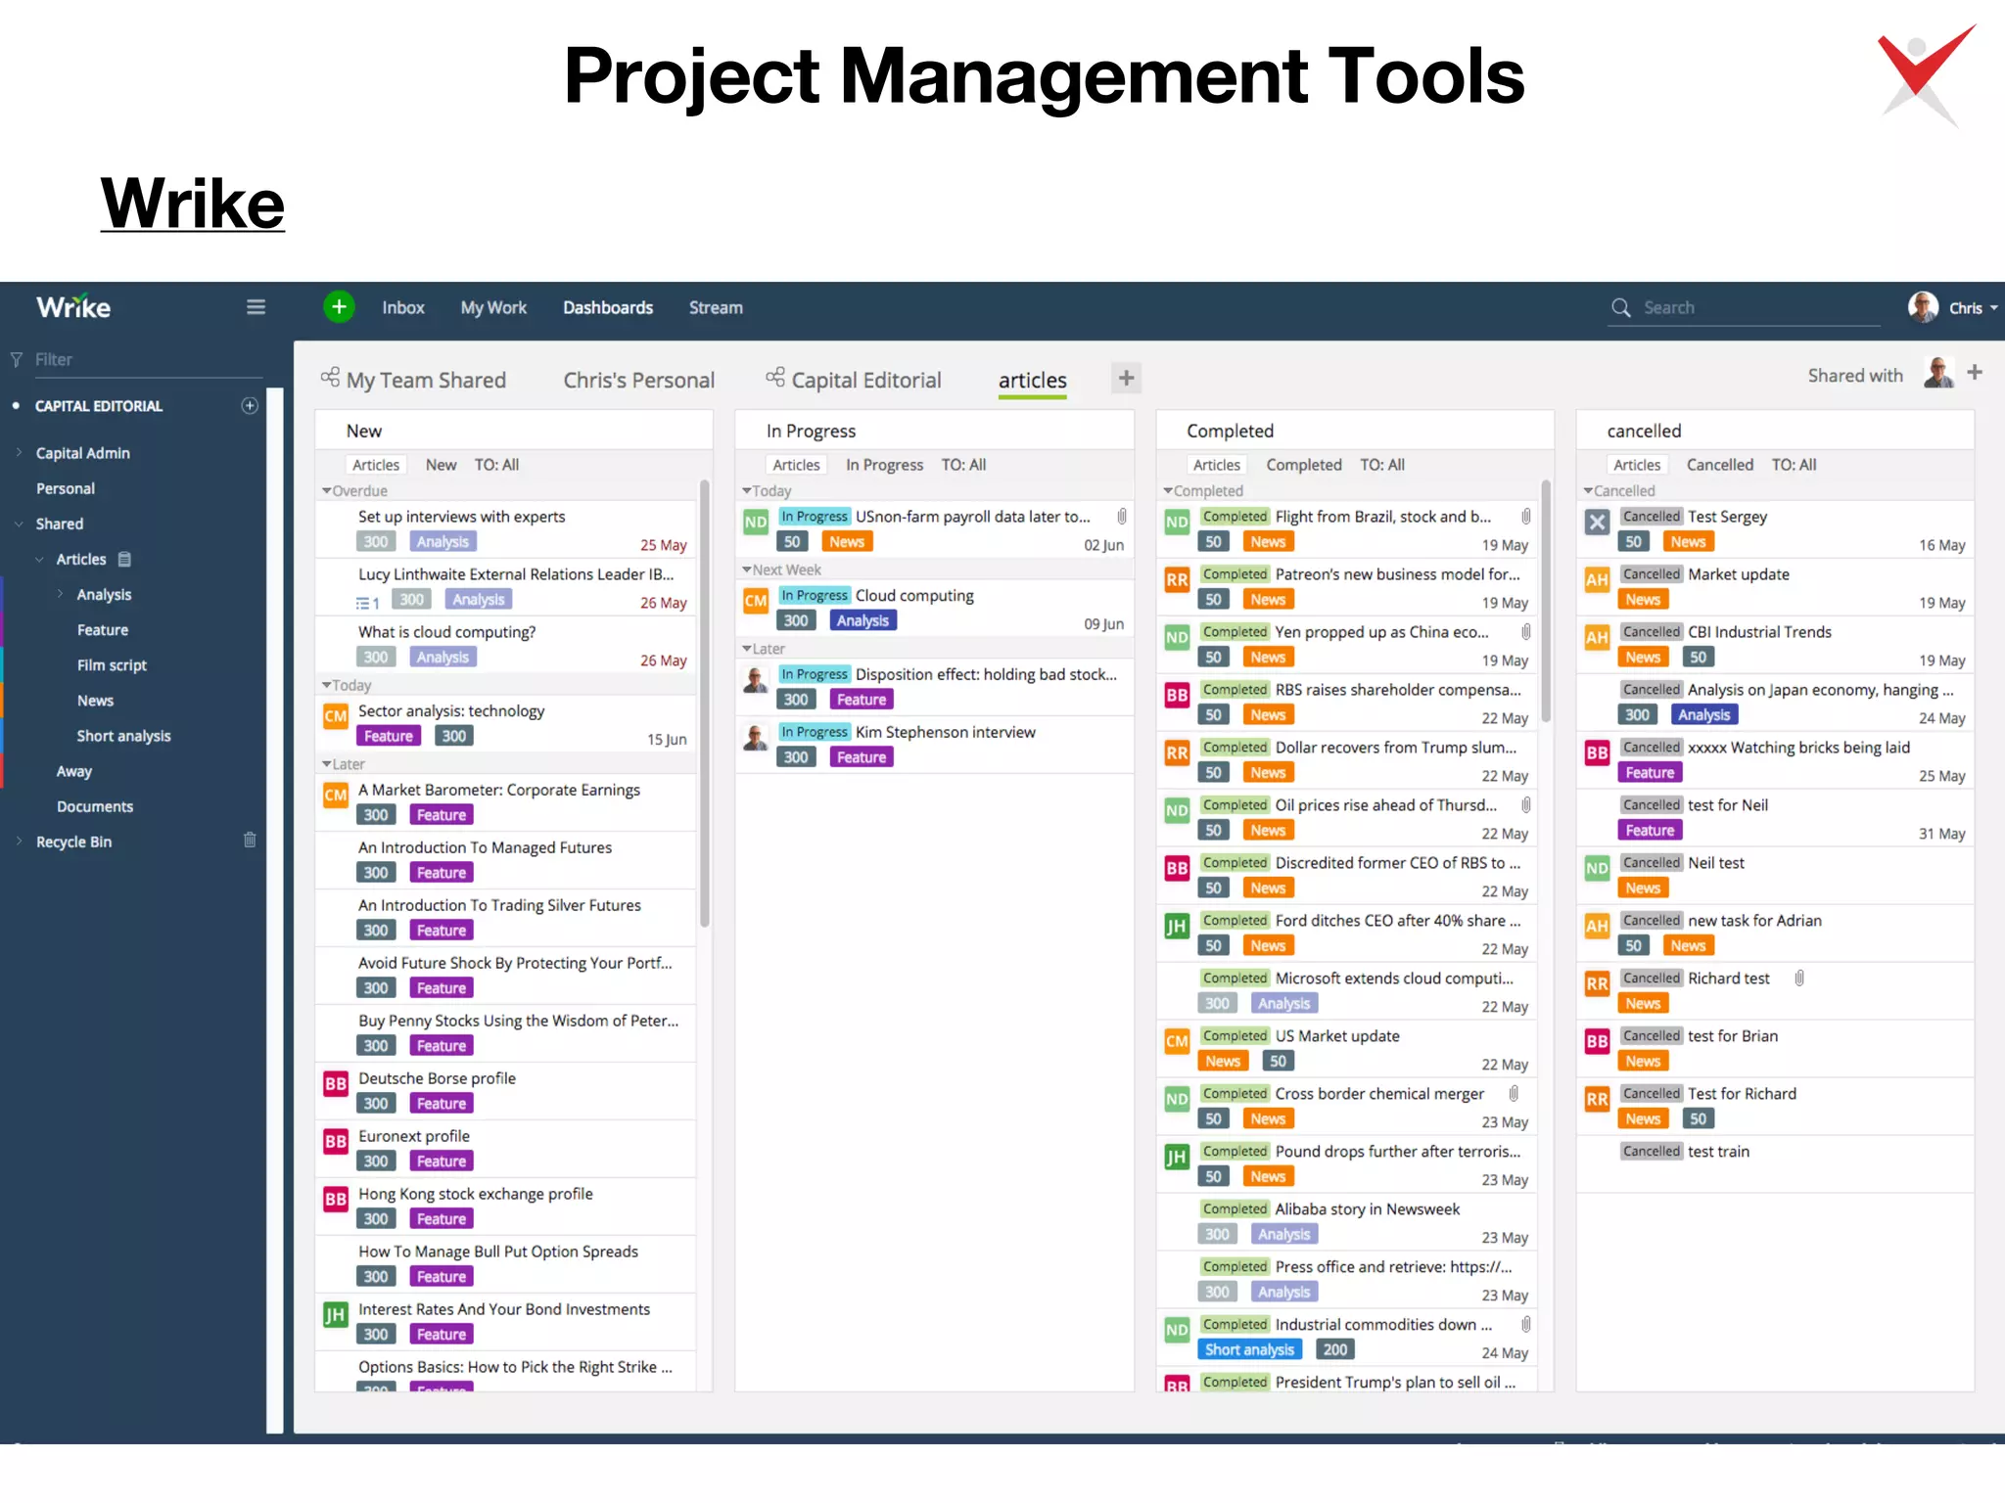Click Feature tag on Sector analysis task
Image resolution: width=2005 pixels, height=1503 pixels.
pos(389,736)
